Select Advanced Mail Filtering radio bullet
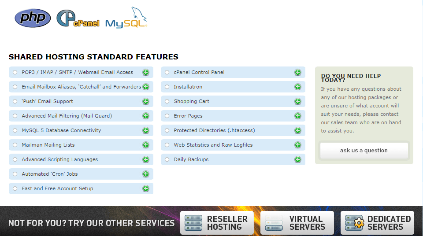The width and height of the screenshot is (423, 236). 15,116
